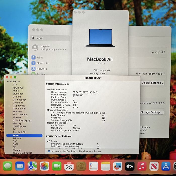176x176 pixels.
Task: Open Contacts app in the Dock
Action: click(81, 166)
